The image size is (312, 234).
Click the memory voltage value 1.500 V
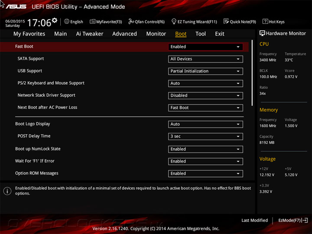(291, 126)
